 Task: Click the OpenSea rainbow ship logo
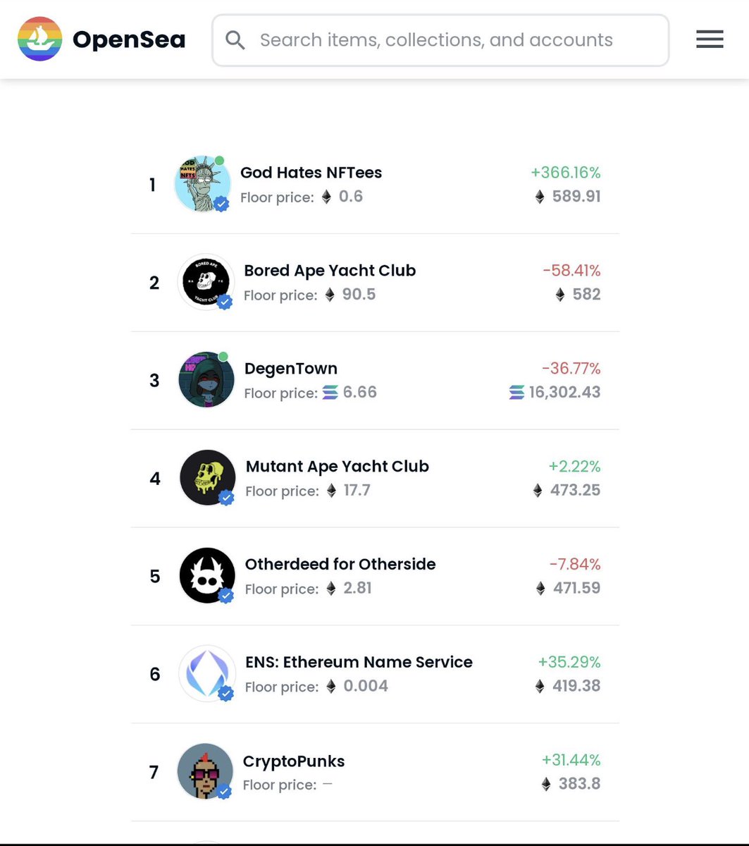coord(39,39)
